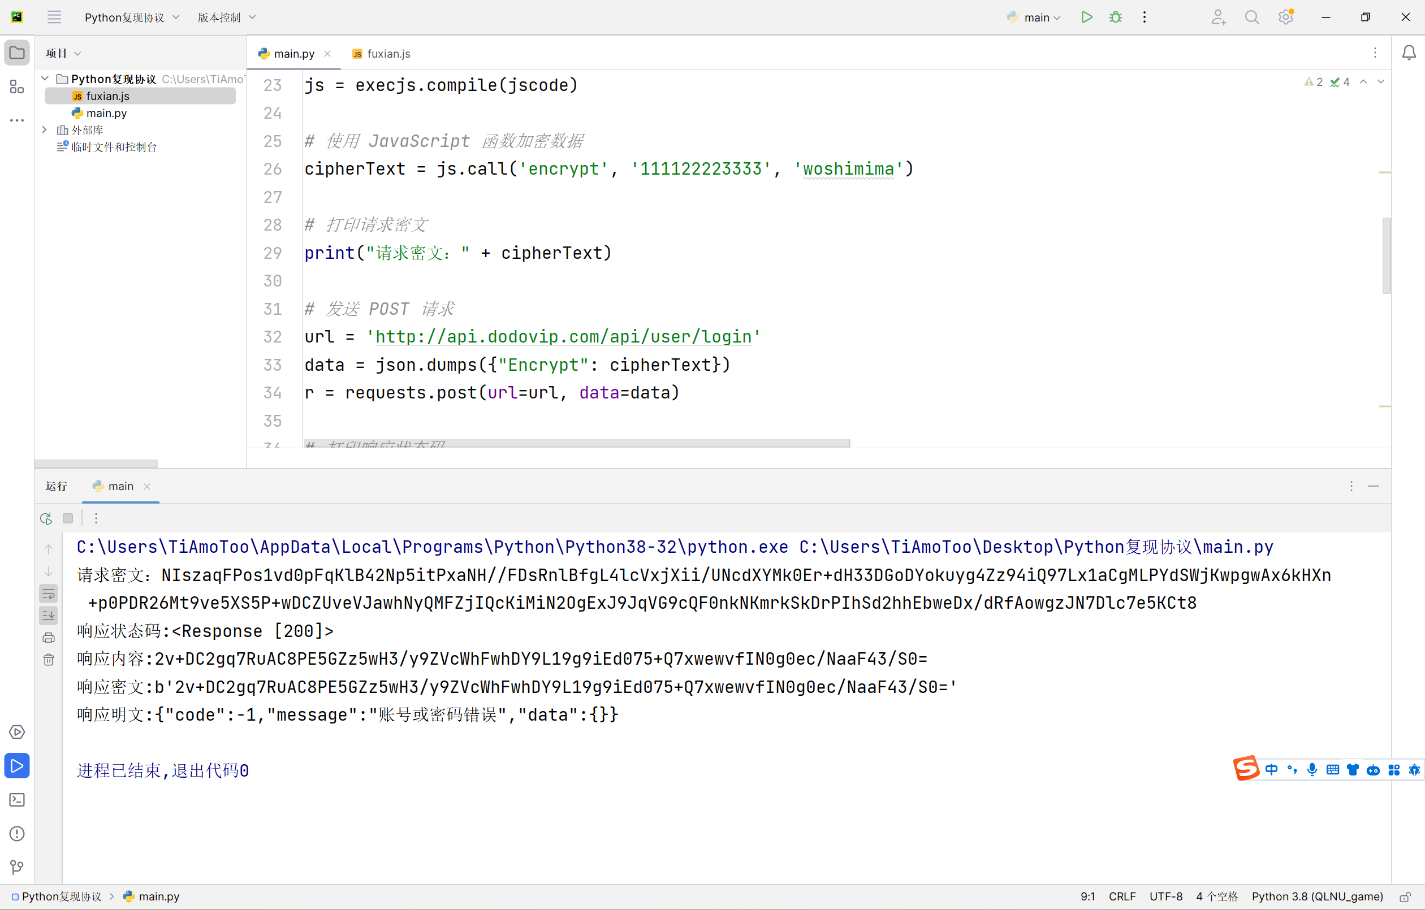Open editor tab options menu
Viewport: 1425px width, 910px height.
pos(1375,53)
